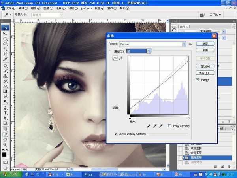Image resolution: width=237 pixels, height=178 pixels.
Task: Click the 确定 button in Curves dialog
Action: (x=205, y=44)
